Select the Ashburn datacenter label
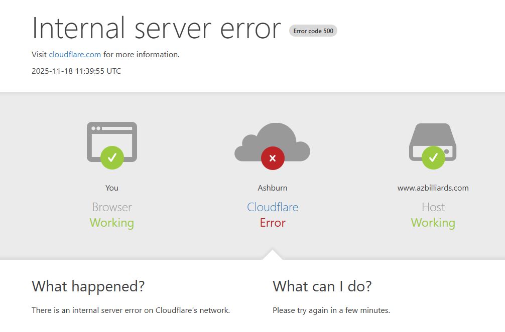The width and height of the screenshot is (505, 332). pyautogui.click(x=272, y=188)
